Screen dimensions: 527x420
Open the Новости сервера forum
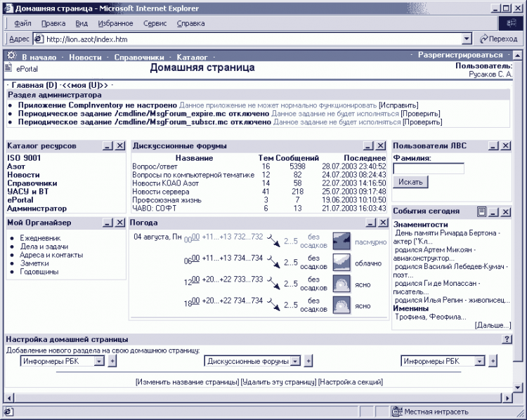161,192
